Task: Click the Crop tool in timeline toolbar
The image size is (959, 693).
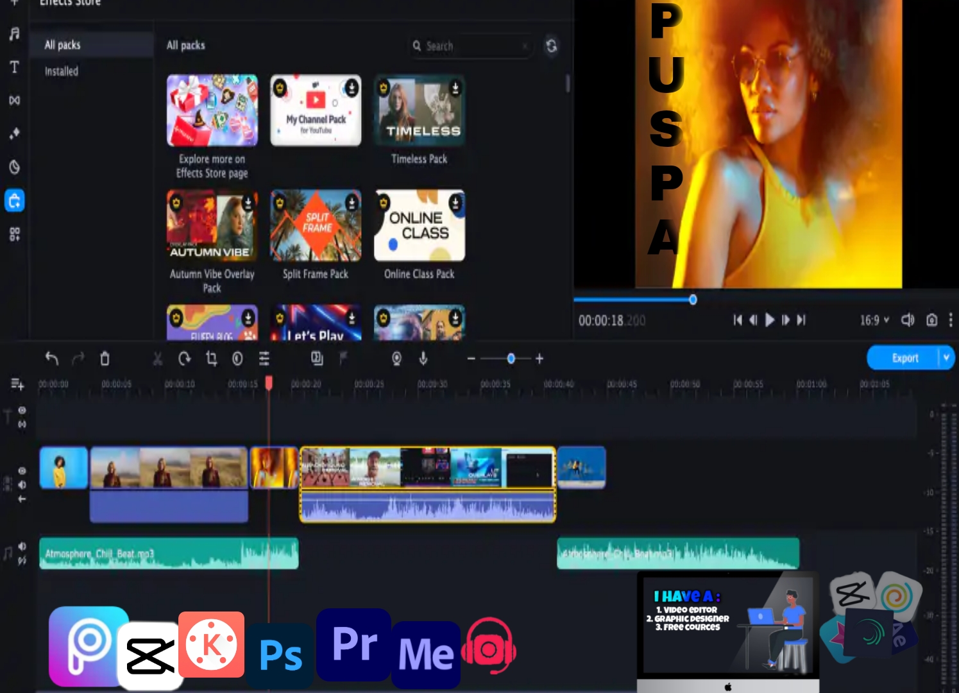Action: 211,359
